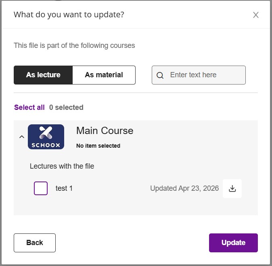Go back with the Back button
272x266 pixels.
click(x=35, y=243)
